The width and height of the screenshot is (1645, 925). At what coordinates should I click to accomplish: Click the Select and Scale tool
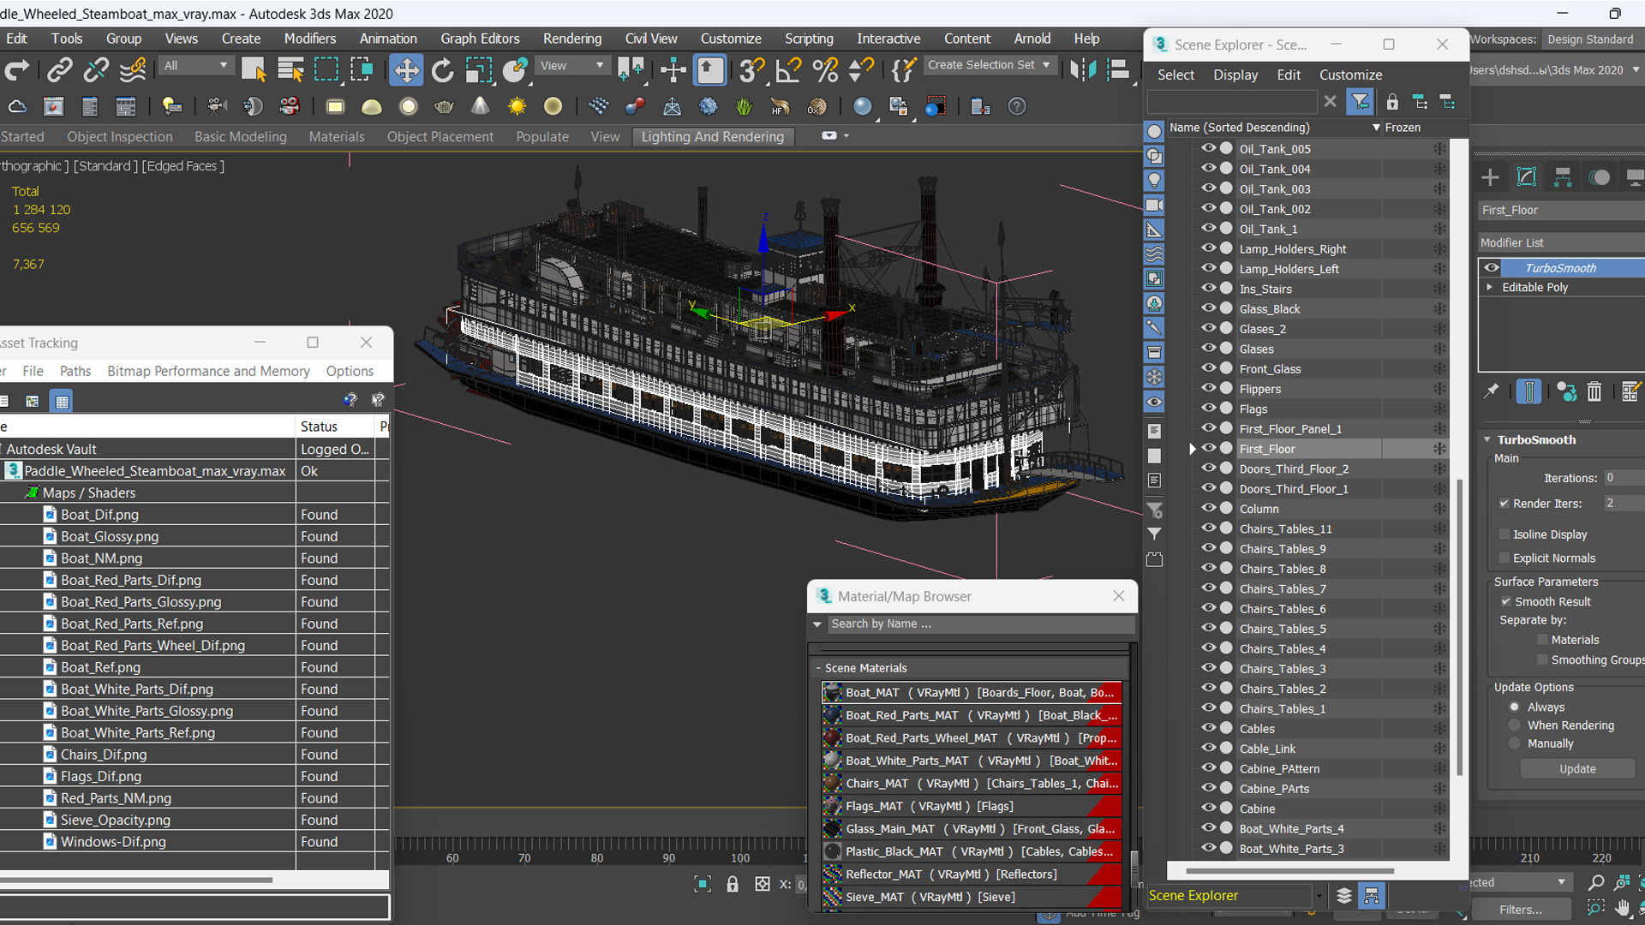(478, 69)
